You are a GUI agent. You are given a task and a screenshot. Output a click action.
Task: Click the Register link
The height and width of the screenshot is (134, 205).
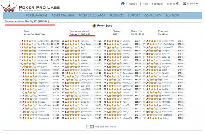[134, 4]
